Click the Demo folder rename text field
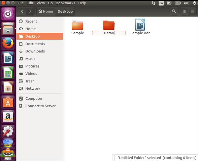This screenshot has height=161, width=198. (x=109, y=33)
